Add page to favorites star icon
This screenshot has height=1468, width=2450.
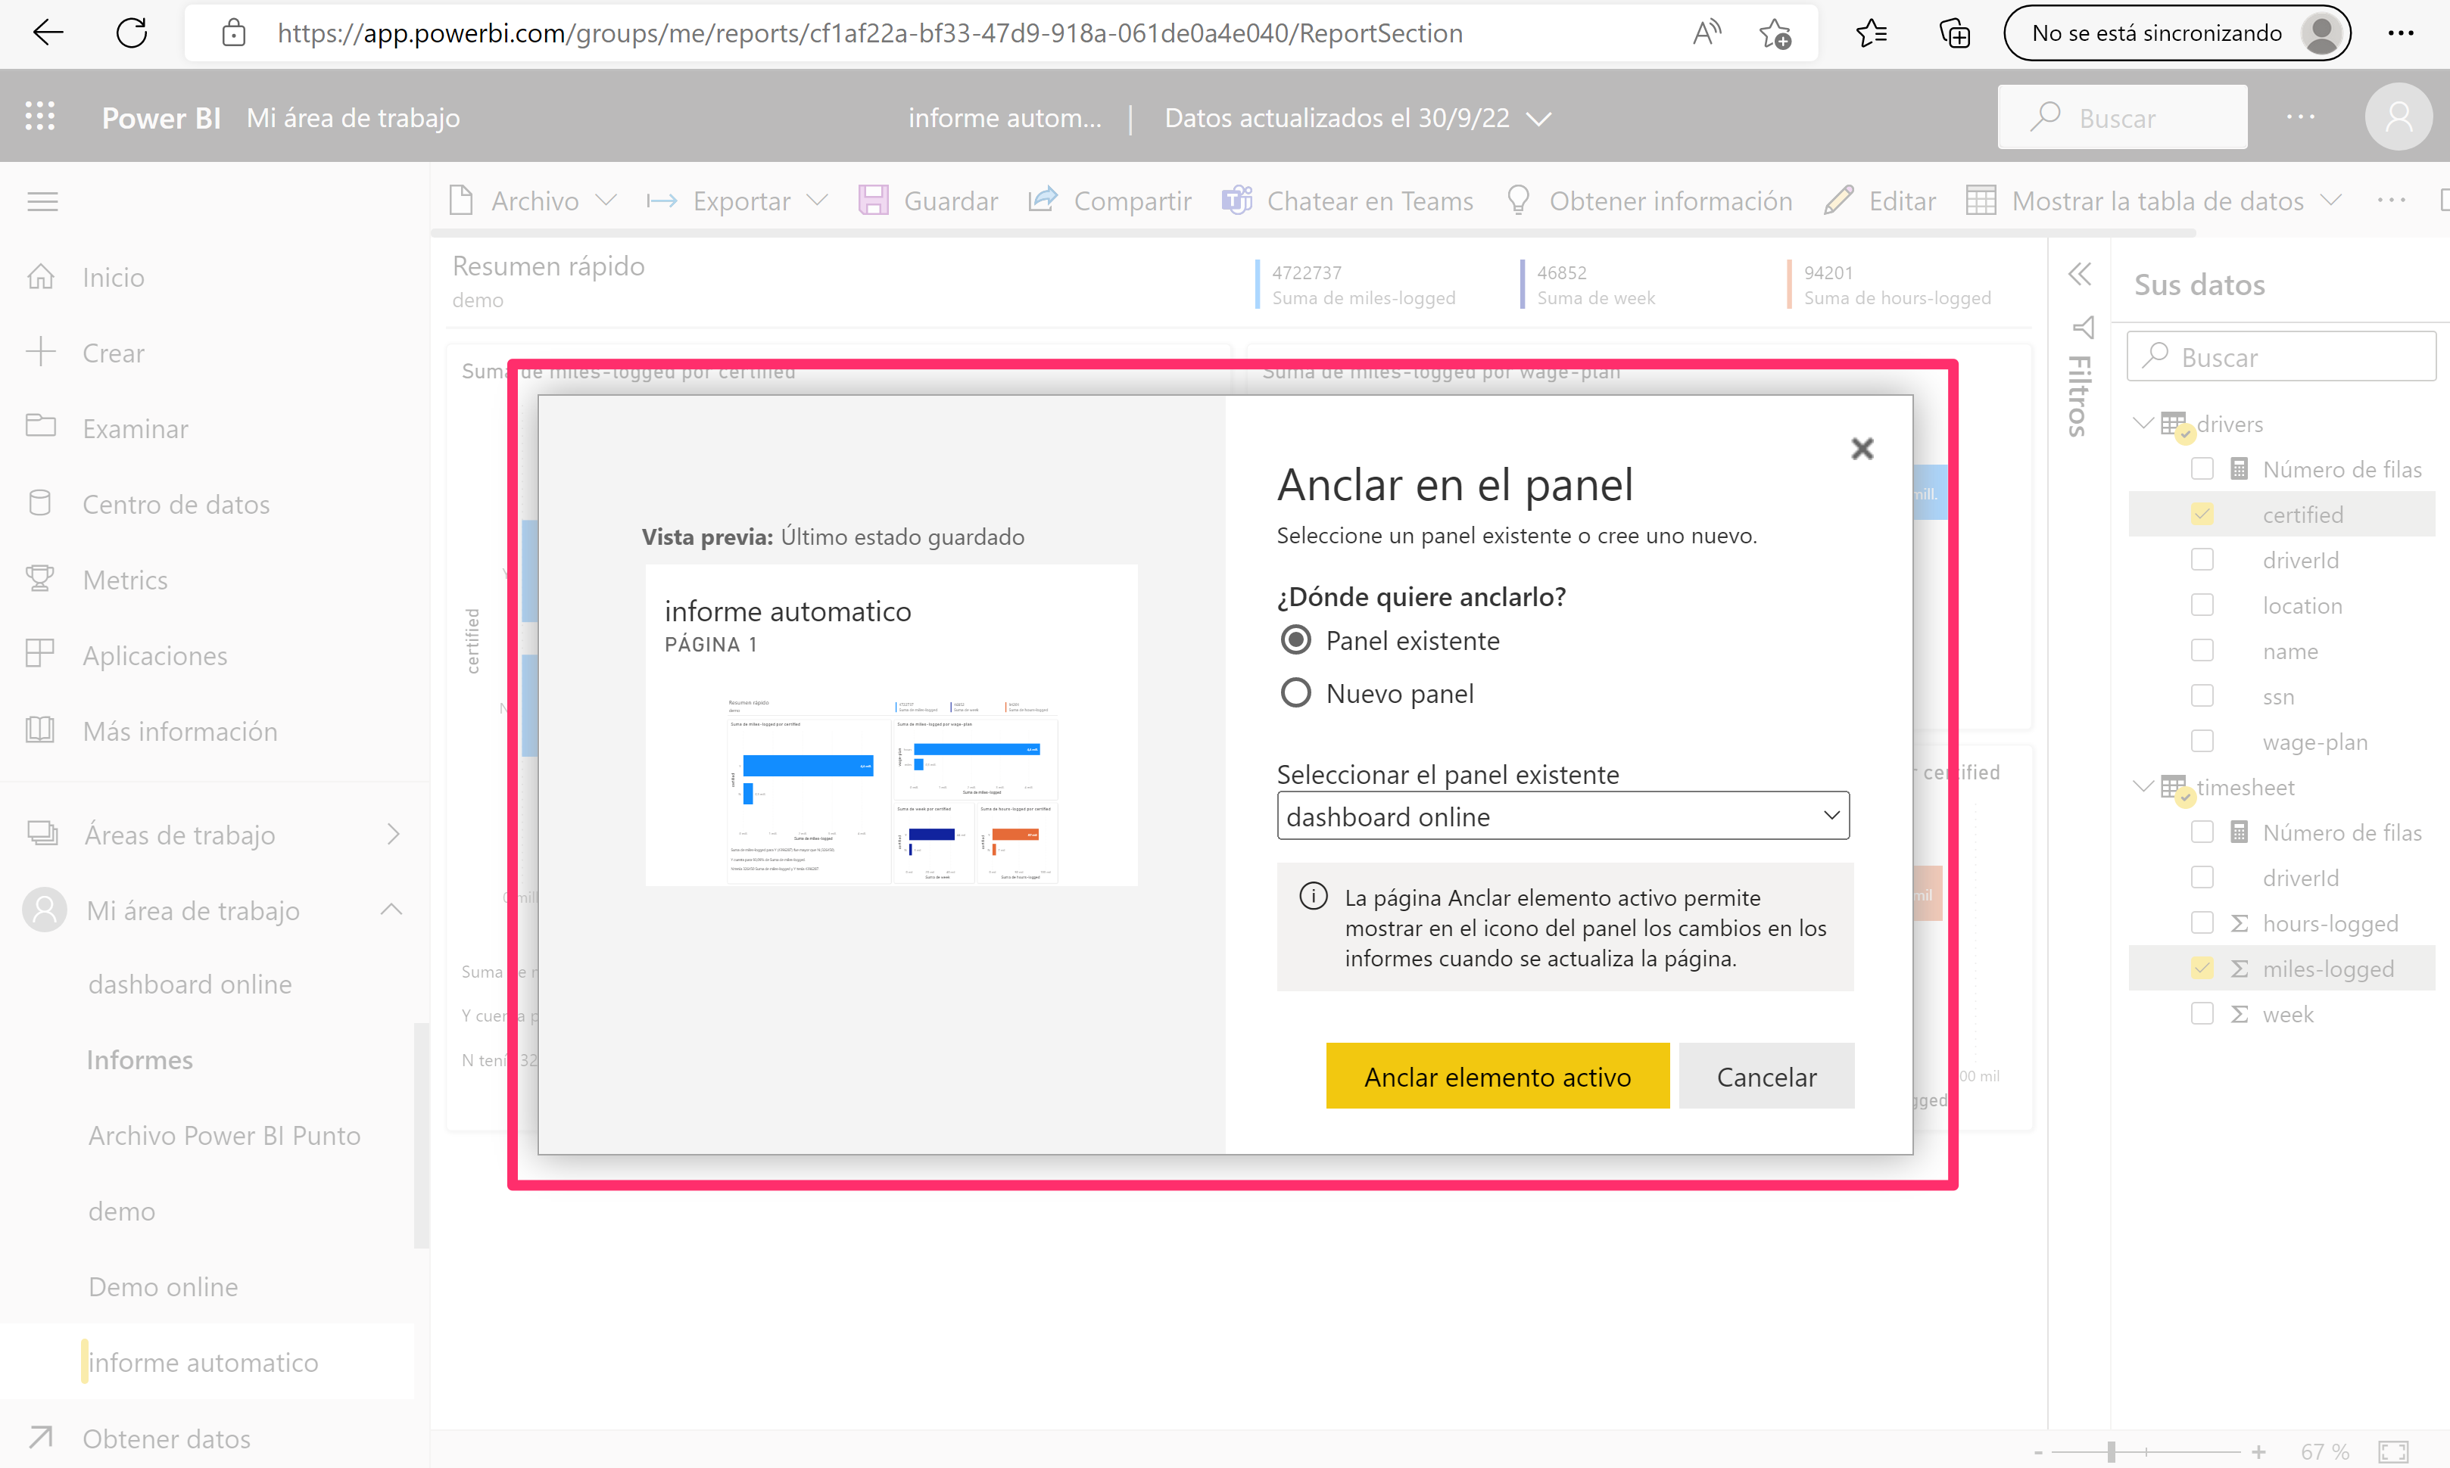[1775, 33]
